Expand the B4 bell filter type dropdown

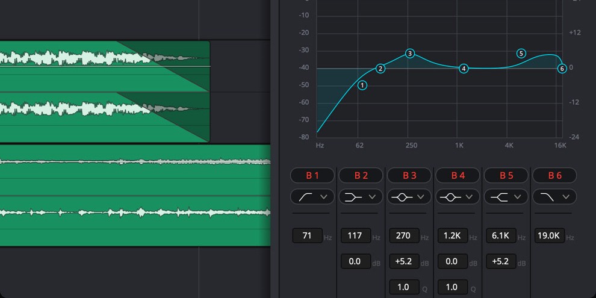458,196
